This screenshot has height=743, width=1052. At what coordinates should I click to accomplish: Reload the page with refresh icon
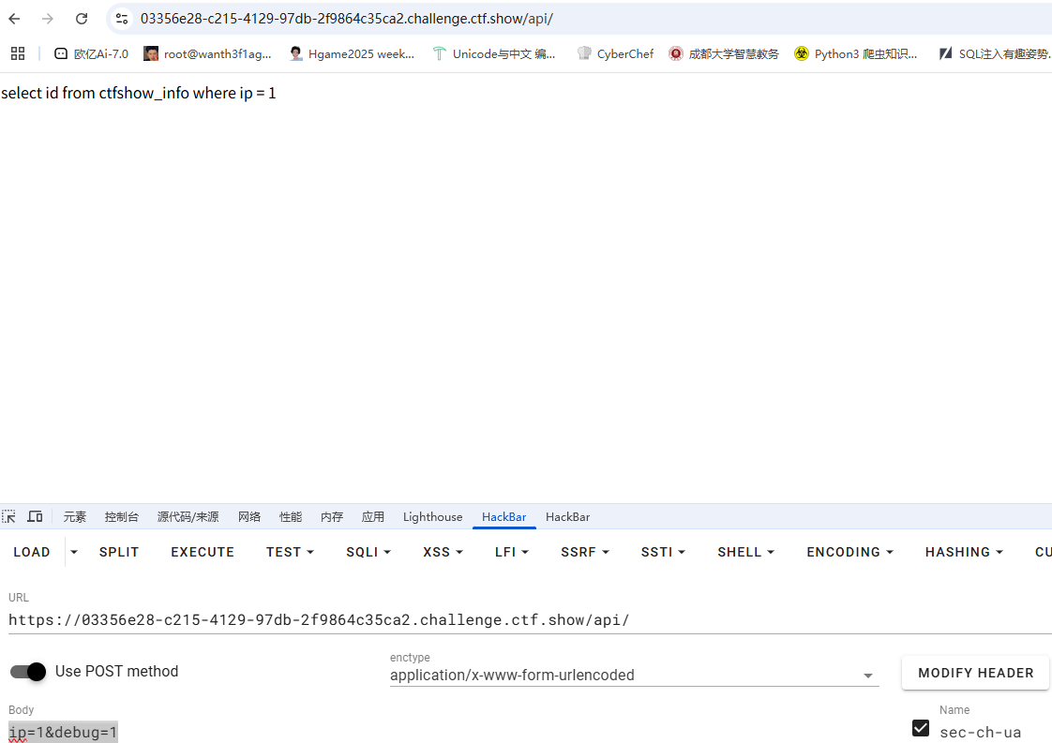point(82,19)
